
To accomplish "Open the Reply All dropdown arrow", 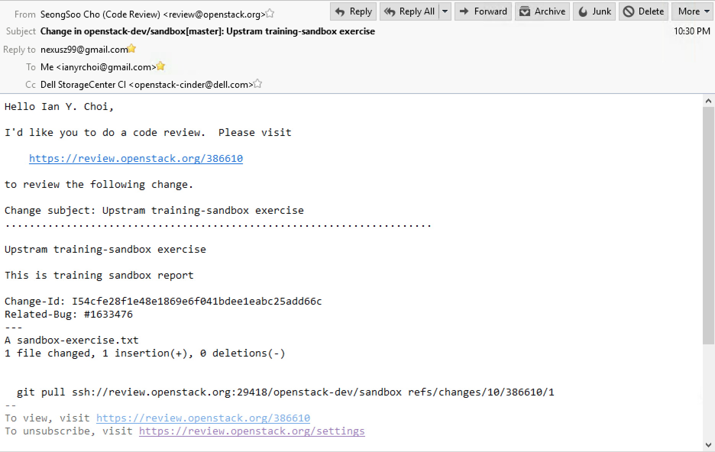I will pos(445,11).
